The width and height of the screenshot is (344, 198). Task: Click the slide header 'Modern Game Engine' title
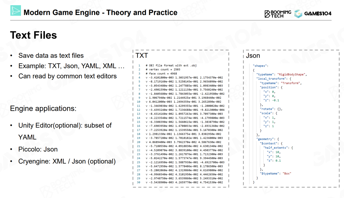tap(101, 12)
